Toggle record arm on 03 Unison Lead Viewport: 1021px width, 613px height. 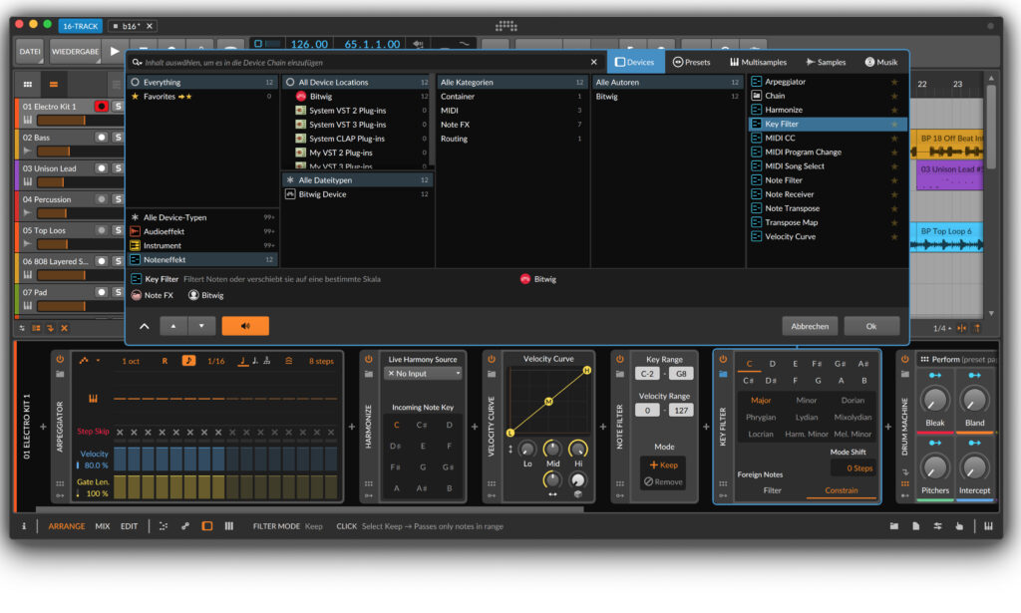coord(101,168)
